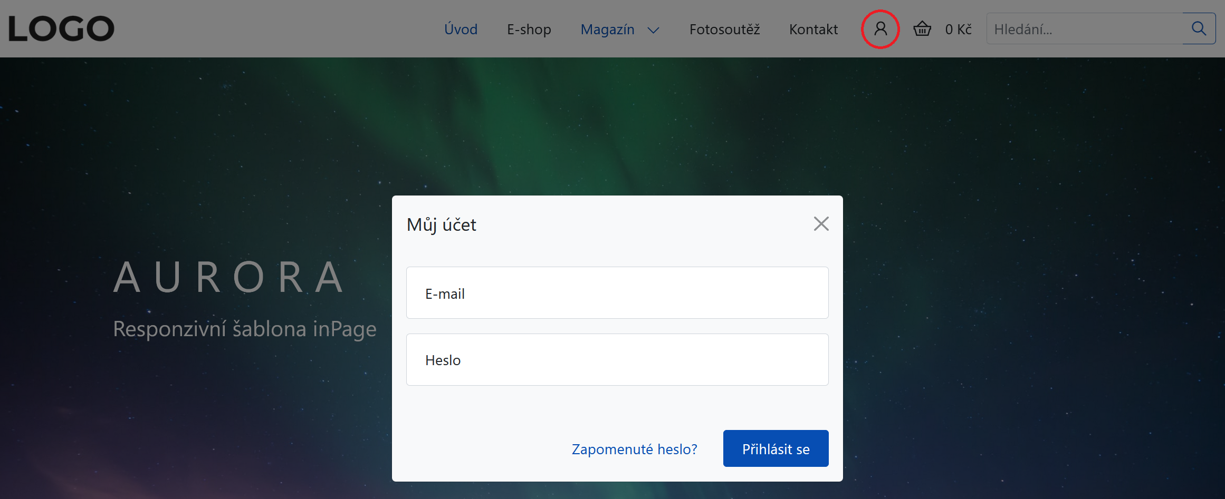
Task: Click into the E-mail field
Action: (617, 293)
